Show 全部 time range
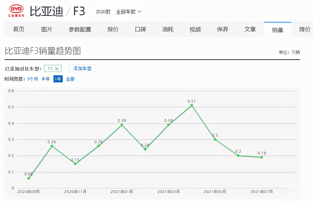The image size is (313, 202). click(x=70, y=79)
